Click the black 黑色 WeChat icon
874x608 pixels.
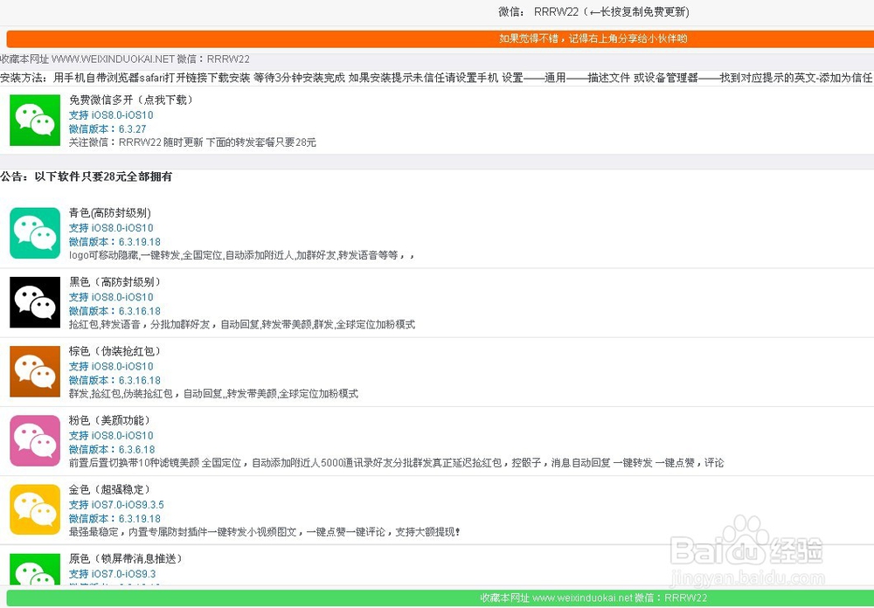click(35, 302)
